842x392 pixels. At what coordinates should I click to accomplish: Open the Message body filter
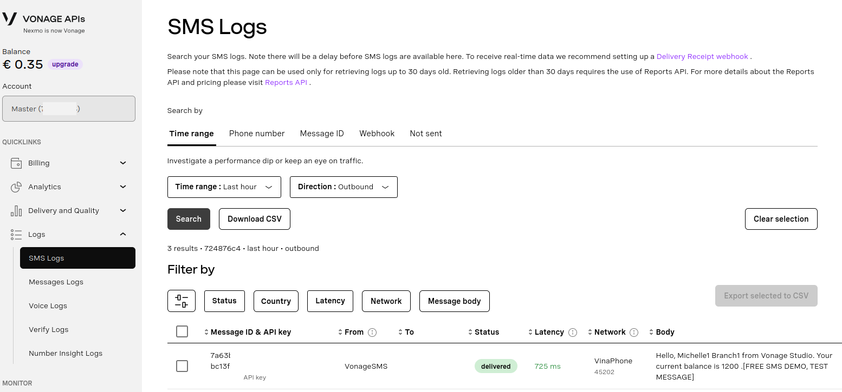455,301
